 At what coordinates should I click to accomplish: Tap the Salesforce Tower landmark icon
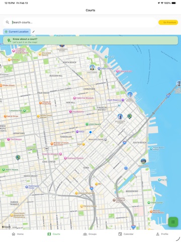click(x=120, y=116)
